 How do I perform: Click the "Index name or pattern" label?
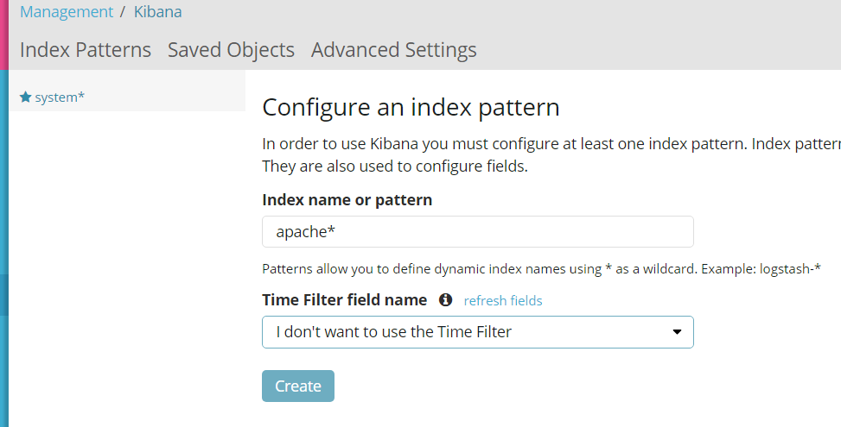click(347, 200)
